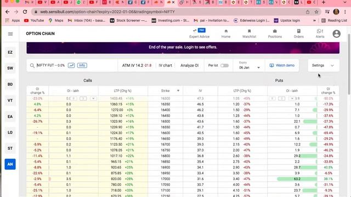This screenshot has width=351, height=197.
Task: Open the user profile avatar
Action: (x=336, y=34)
